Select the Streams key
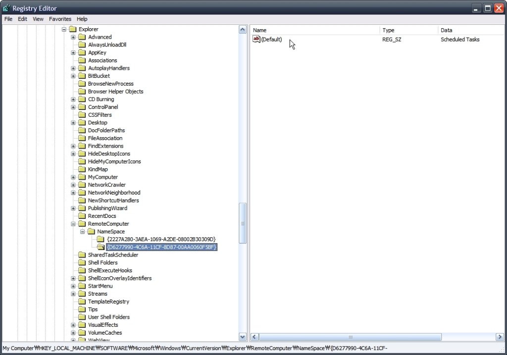 point(98,294)
